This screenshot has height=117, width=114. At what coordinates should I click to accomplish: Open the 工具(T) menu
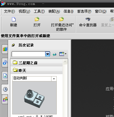click(39, 11)
